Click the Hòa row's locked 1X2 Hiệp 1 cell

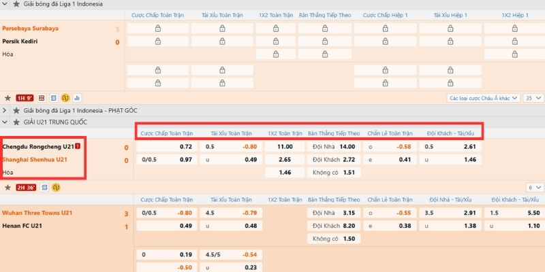pyautogui.click(x=514, y=54)
